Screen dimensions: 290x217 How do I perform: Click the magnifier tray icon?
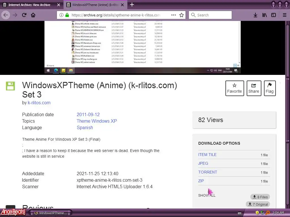point(268,213)
